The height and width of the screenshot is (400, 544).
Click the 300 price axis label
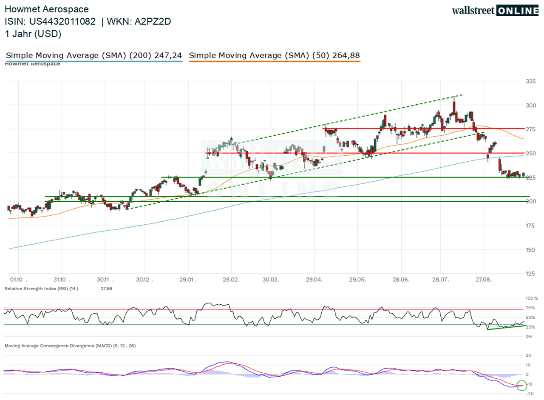[x=531, y=105]
